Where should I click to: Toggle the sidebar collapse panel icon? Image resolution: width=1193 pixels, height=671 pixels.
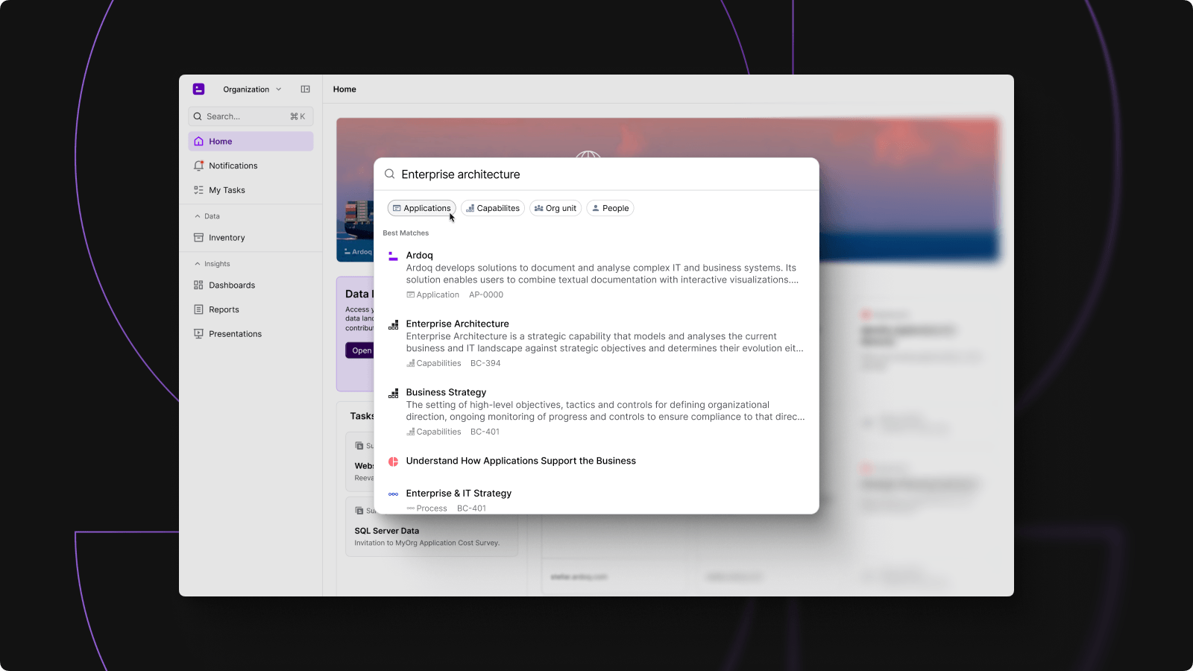point(305,89)
